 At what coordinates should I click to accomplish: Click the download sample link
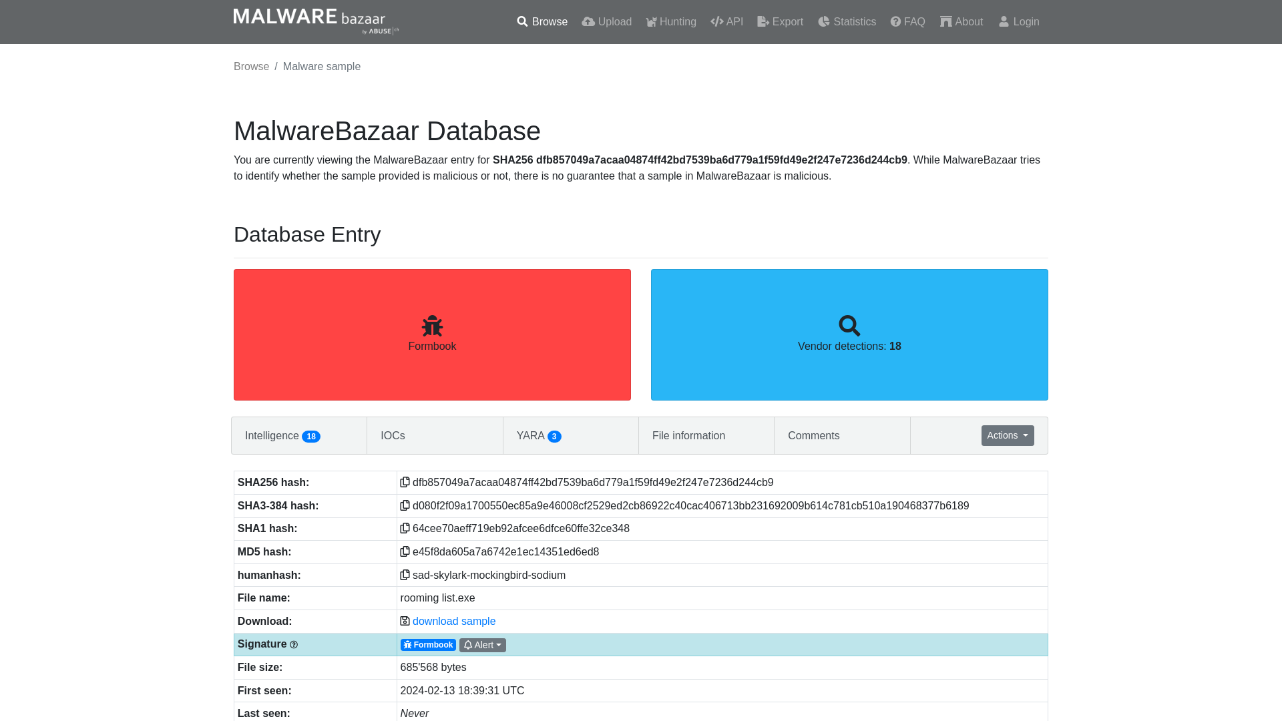click(x=454, y=621)
